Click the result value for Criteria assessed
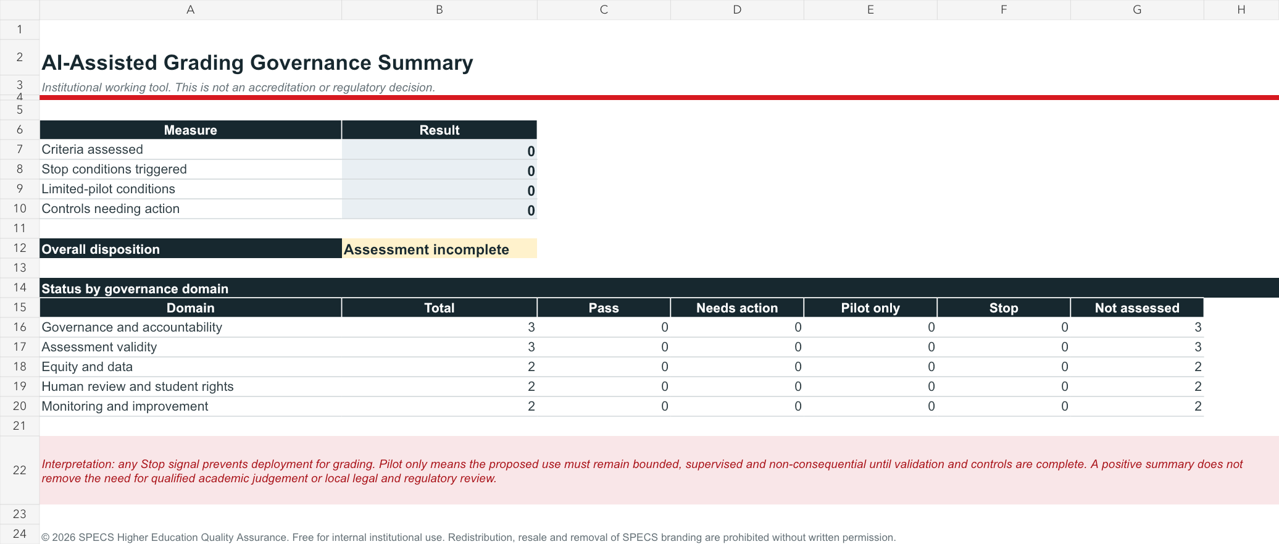 [x=440, y=150]
